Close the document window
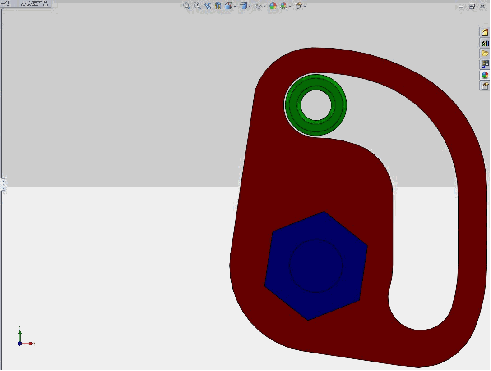The width and height of the screenshot is (491, 371). tap(482, 6)
